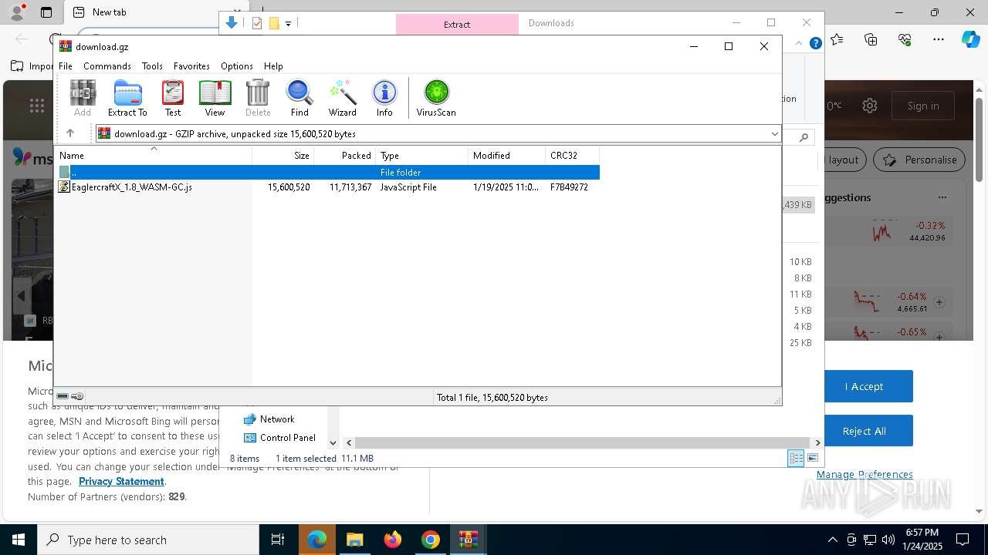Show hidden tray icons chevron

coord(832,540)
